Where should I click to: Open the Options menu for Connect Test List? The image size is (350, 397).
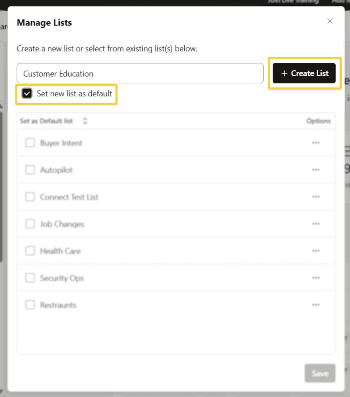click(316, 197)
